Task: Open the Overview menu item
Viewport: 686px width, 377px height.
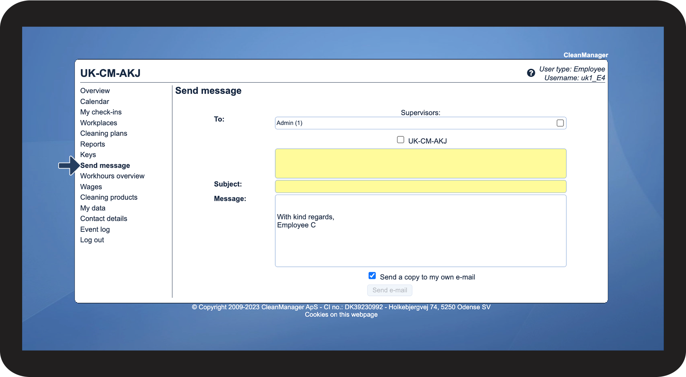Action: 95,91
